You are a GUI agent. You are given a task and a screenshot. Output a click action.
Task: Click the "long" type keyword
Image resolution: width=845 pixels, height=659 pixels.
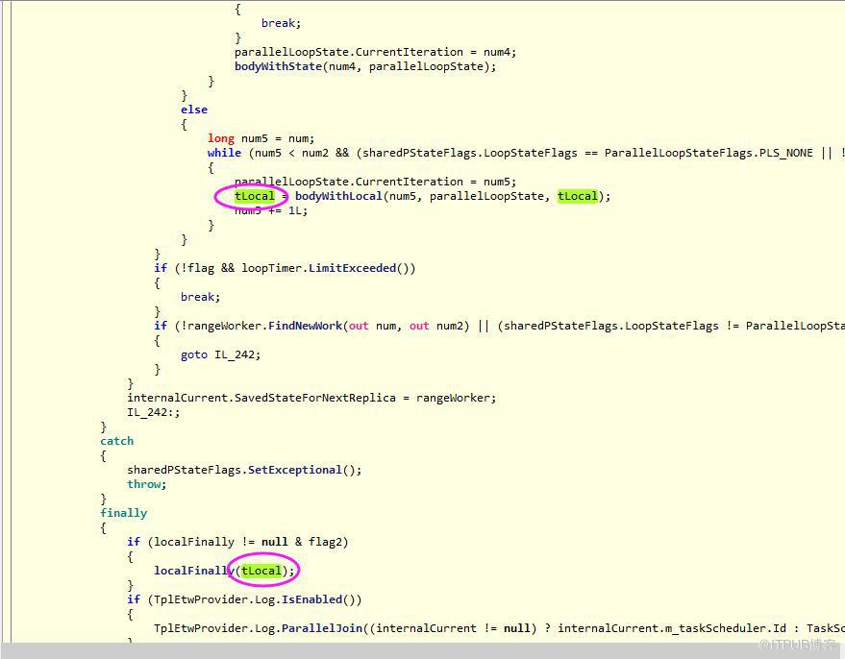(x=221, y=138)
